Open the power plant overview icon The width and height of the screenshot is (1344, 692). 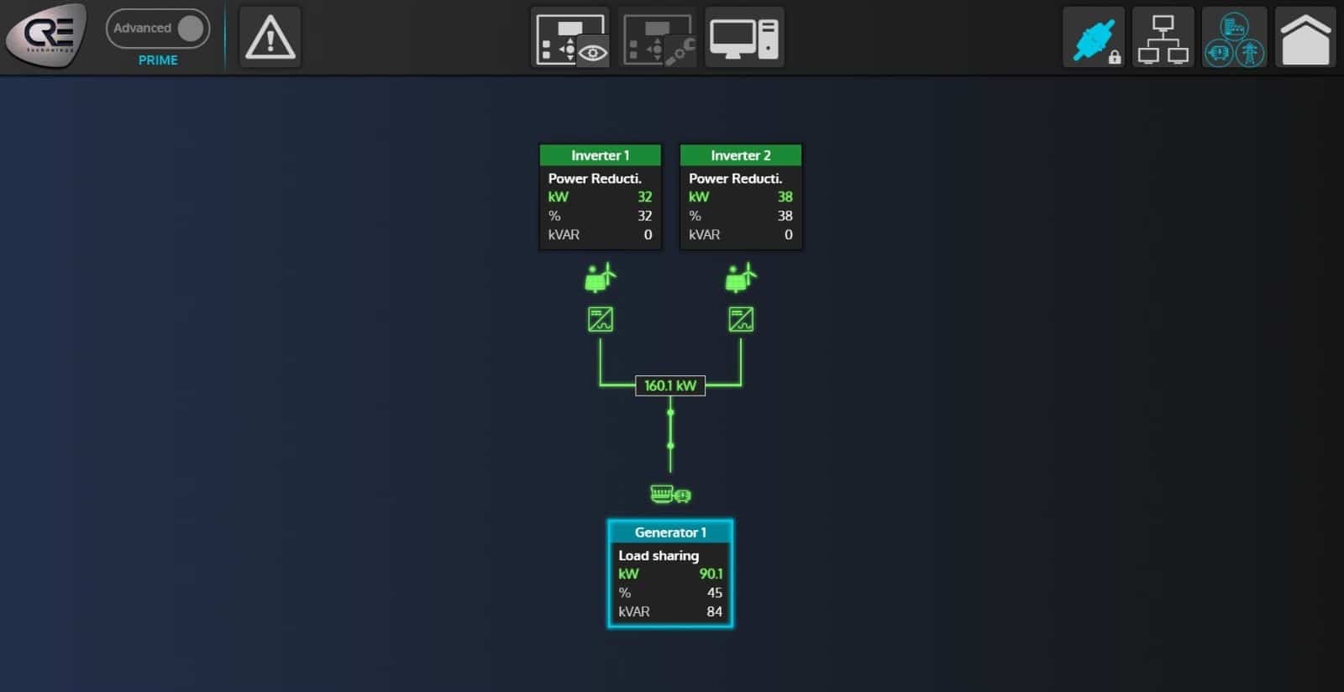[x=1234, y=38]
